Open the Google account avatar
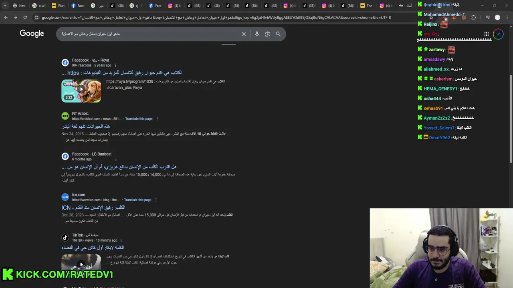Screen dimensions: 513x288 [x=498, y=34]
